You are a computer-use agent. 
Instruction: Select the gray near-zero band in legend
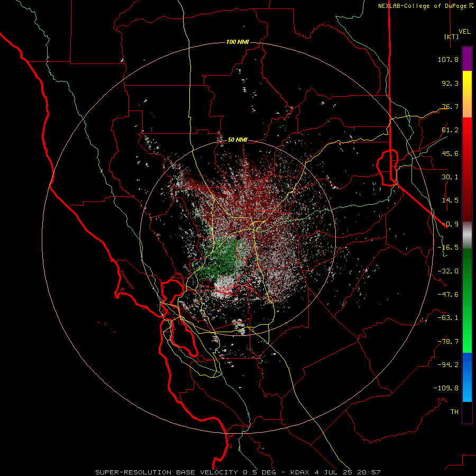pyautogui.click(x=467, y=235)
